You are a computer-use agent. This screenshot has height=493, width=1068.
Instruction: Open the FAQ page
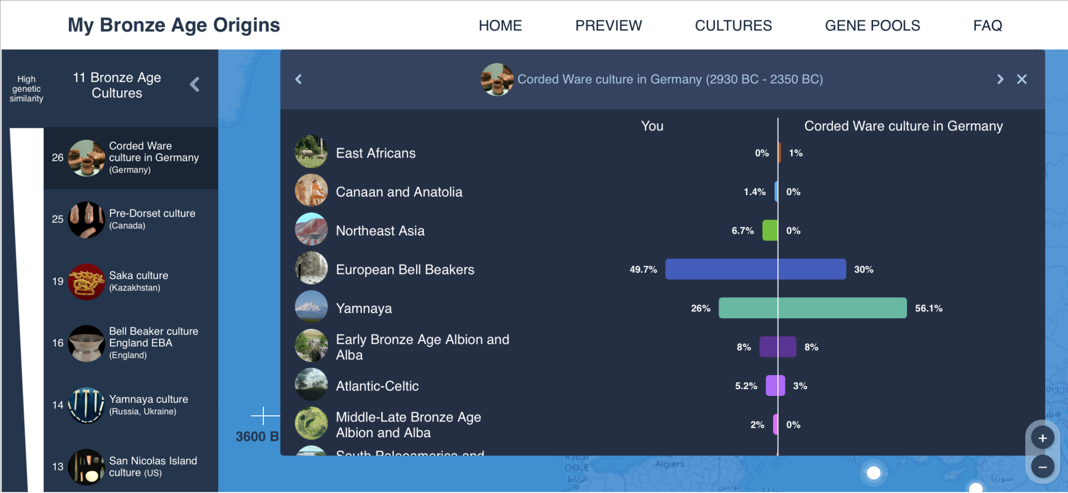(x=987, y=26)
